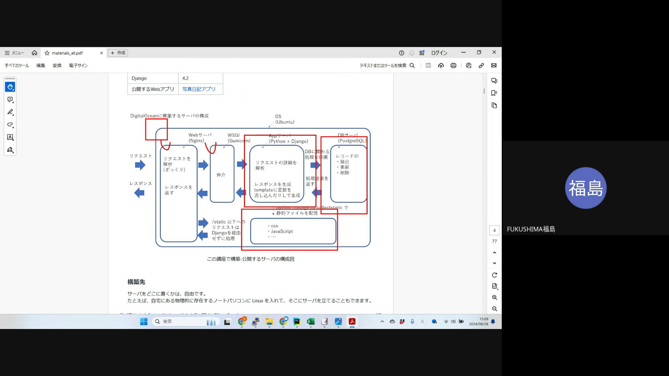The height and width of the screenshot is (376, 669).
Task: Open the fill and sign tool
Action: [10, 150]
